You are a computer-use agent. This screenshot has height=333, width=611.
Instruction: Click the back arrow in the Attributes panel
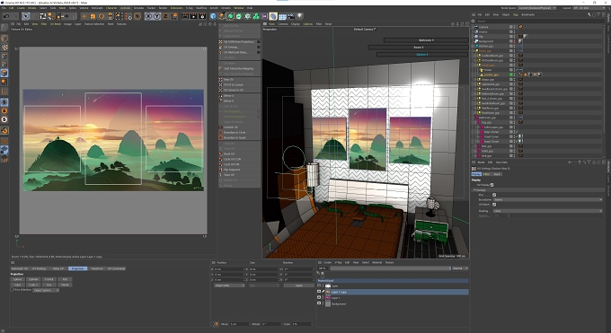(x=570, y=162)
